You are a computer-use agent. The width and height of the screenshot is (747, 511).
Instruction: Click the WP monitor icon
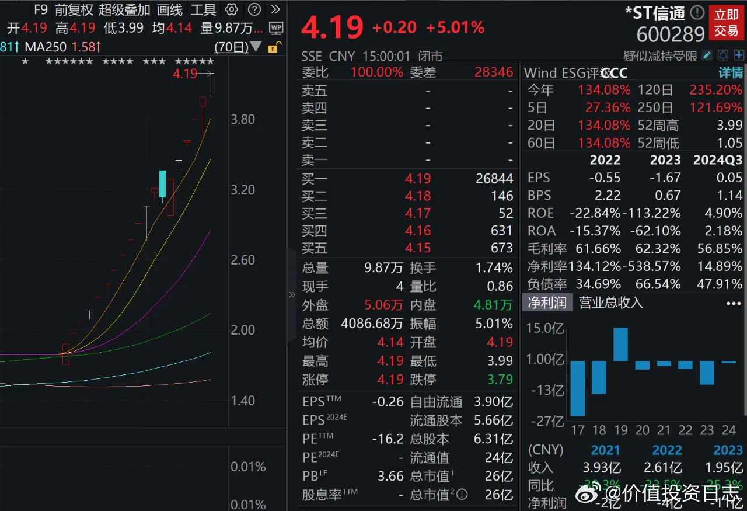(x=276, y=28)
